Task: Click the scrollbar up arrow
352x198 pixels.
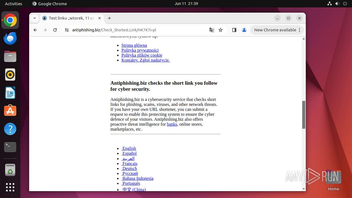Action: [304, 38]
